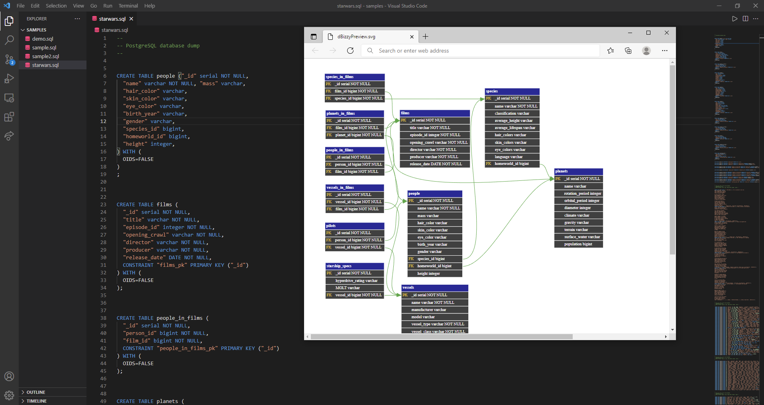Open Run and Debug view icon

[x=9, y=78]
